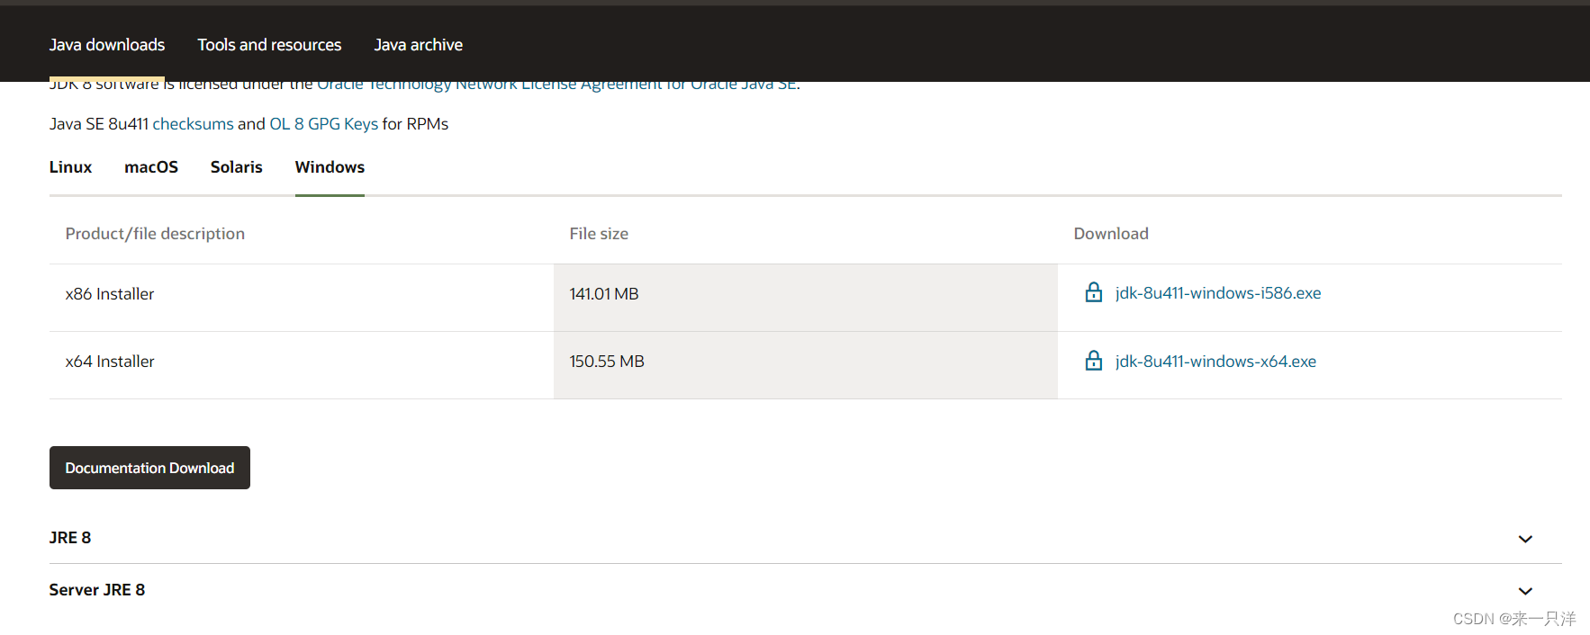Expand the JRE 8 section chevron
Screen dimensions: 1590x635
pyautogui.click(x=1525, y=539)
